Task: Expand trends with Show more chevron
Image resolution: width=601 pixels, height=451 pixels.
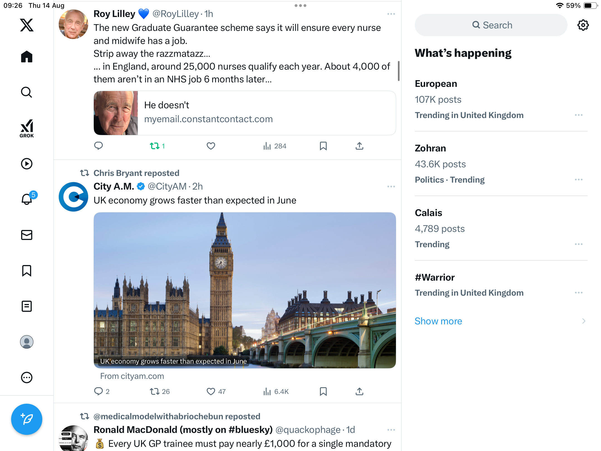Action: coord(583,321)
